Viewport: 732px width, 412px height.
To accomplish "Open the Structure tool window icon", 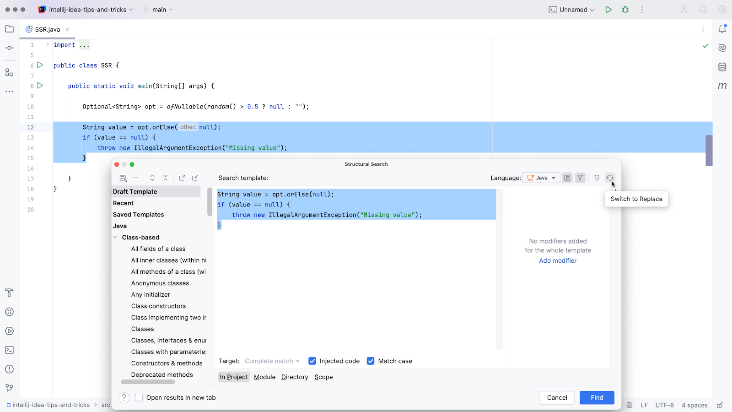I will click(9, 72).
